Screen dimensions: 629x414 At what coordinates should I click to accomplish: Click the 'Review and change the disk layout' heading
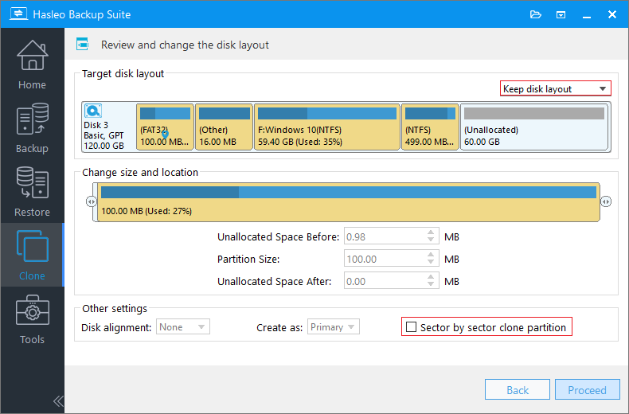click(x=185, y=45)
